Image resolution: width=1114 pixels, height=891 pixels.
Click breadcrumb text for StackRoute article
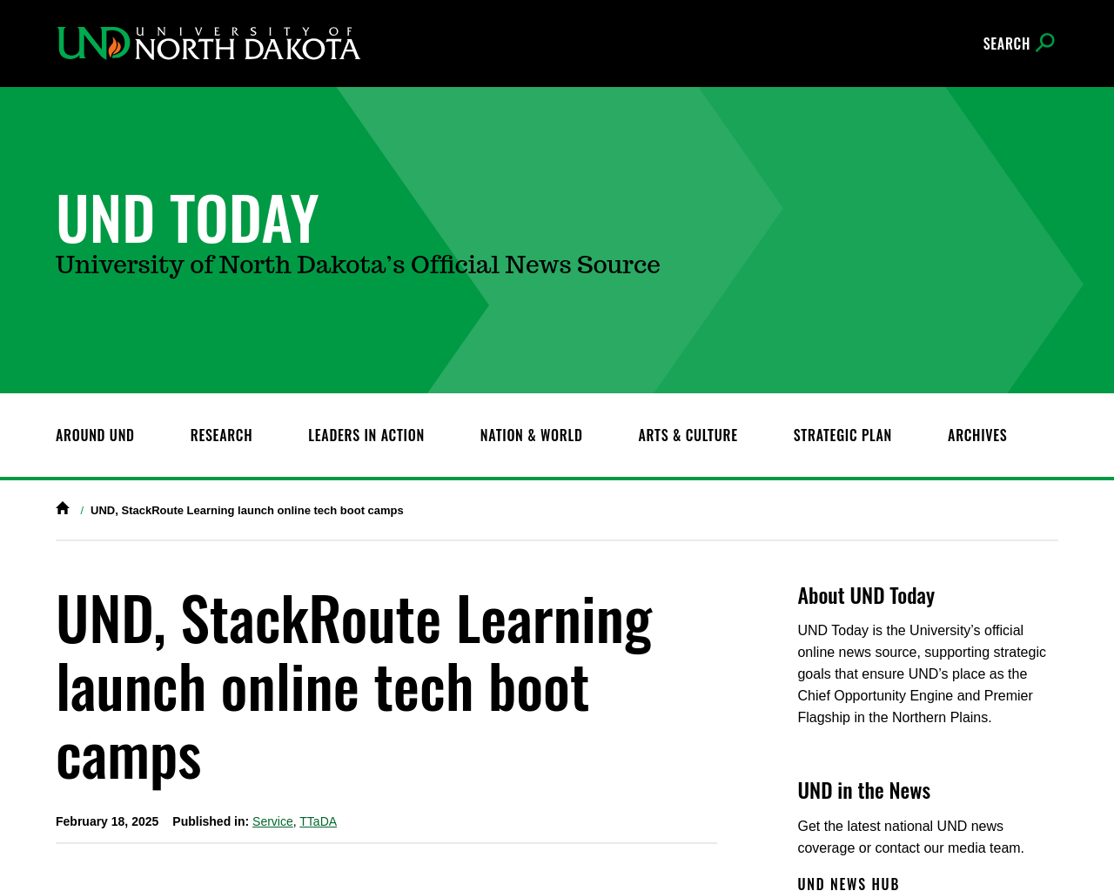247,510
